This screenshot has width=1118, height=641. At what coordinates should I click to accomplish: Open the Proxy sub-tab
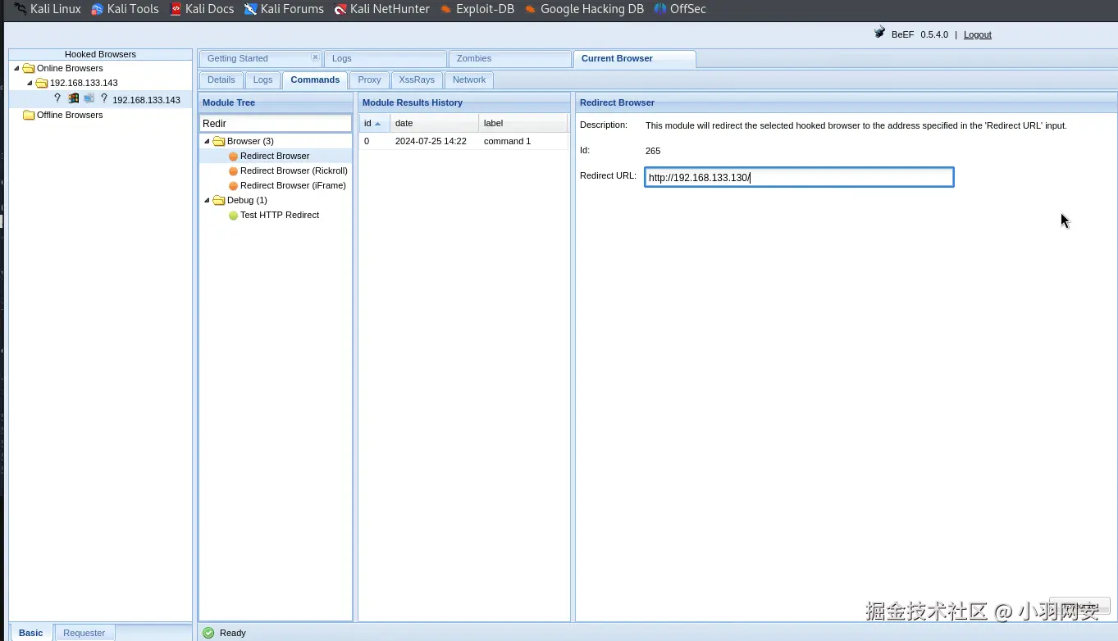369,80
